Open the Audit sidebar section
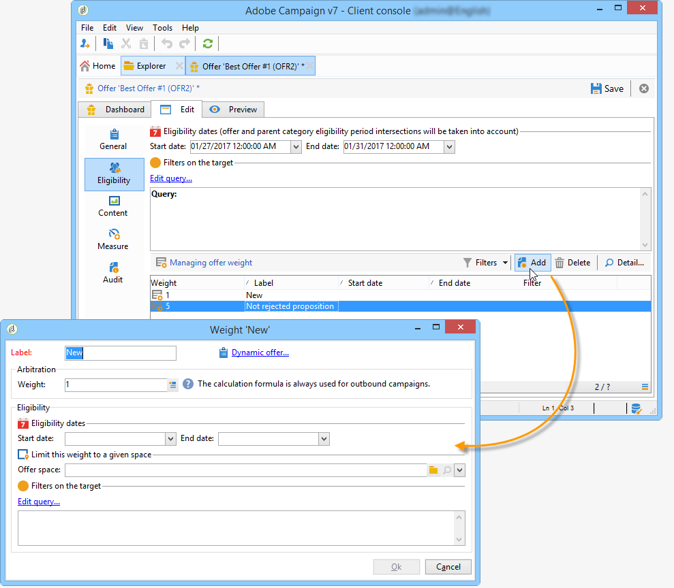 (113, 273)
